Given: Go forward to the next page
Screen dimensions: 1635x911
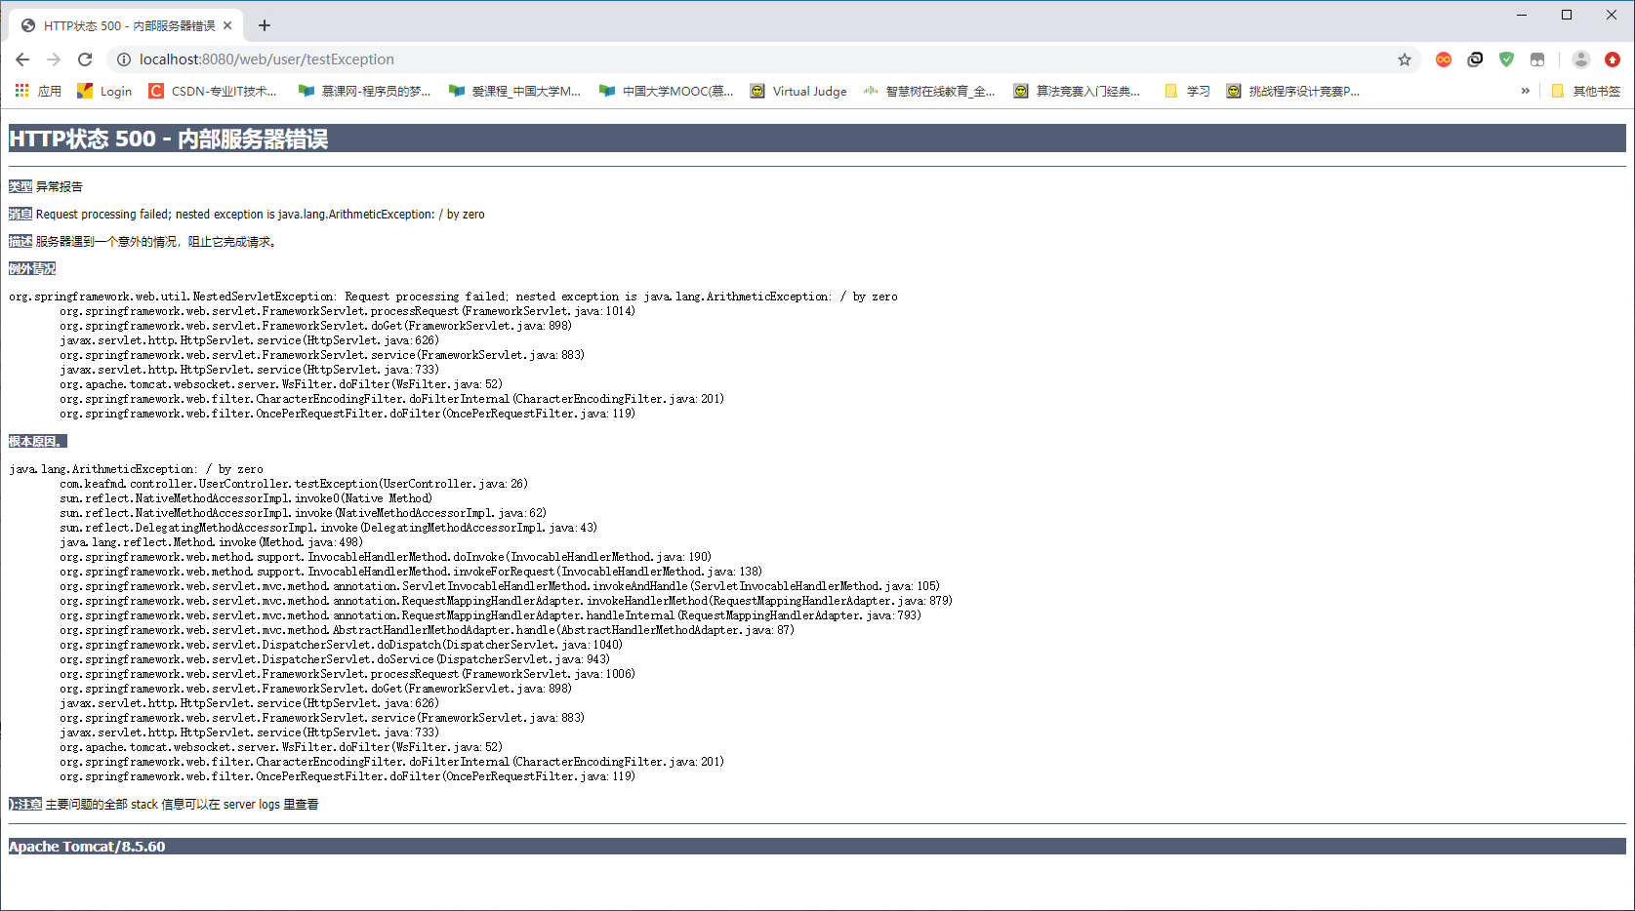Looking at the screenshot, I should (54, 59).
